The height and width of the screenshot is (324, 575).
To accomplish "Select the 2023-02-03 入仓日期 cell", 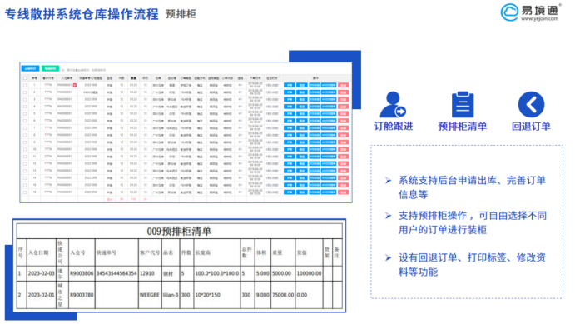I will [41, 273].
